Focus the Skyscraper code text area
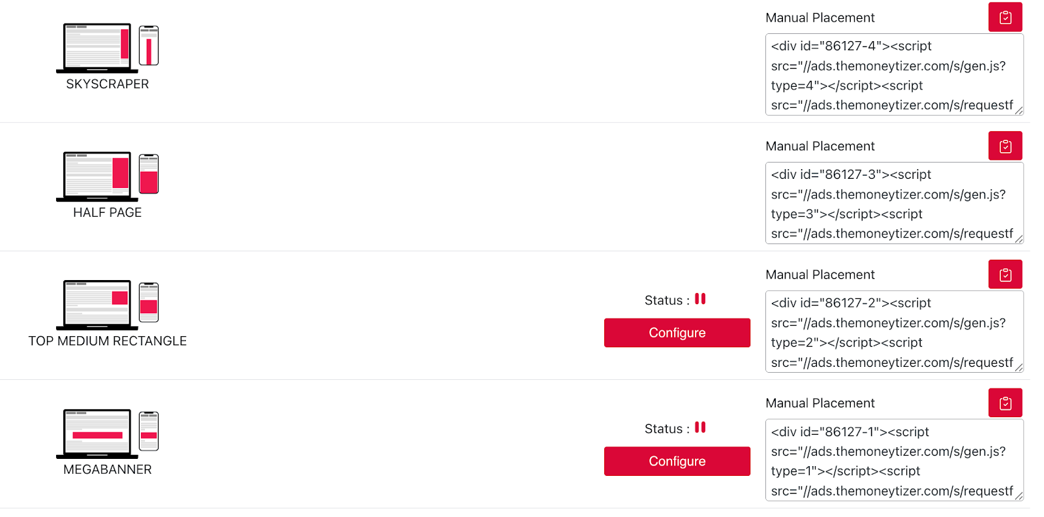The image size is (1044, 517). pos(893,75)
